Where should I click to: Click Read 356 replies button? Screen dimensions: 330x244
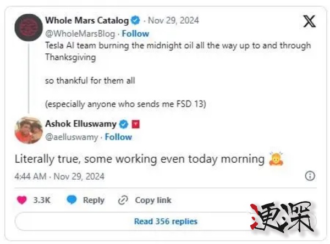click(166, 221)
